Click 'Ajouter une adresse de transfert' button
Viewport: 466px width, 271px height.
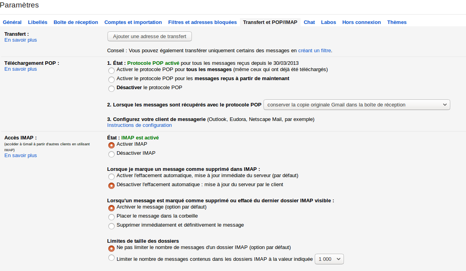150,37
